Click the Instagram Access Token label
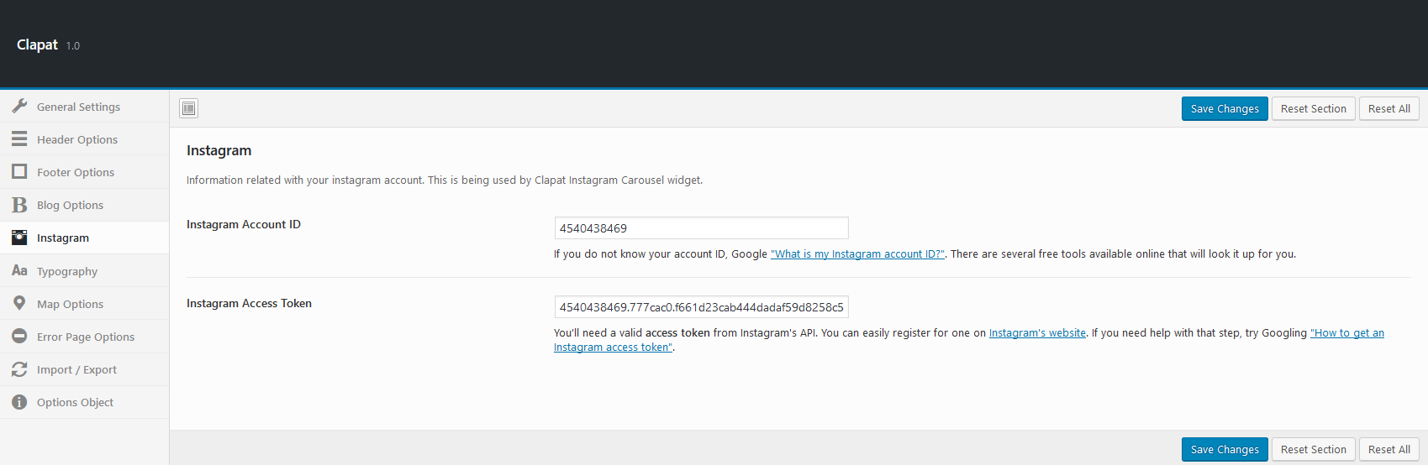 [x=249, y=303]
